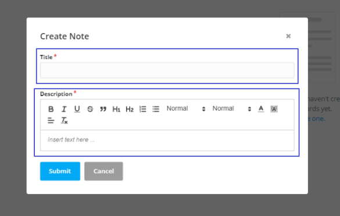Insert a blockquote
This screenshot has height=216, width=340.
(x=103, y=109)
